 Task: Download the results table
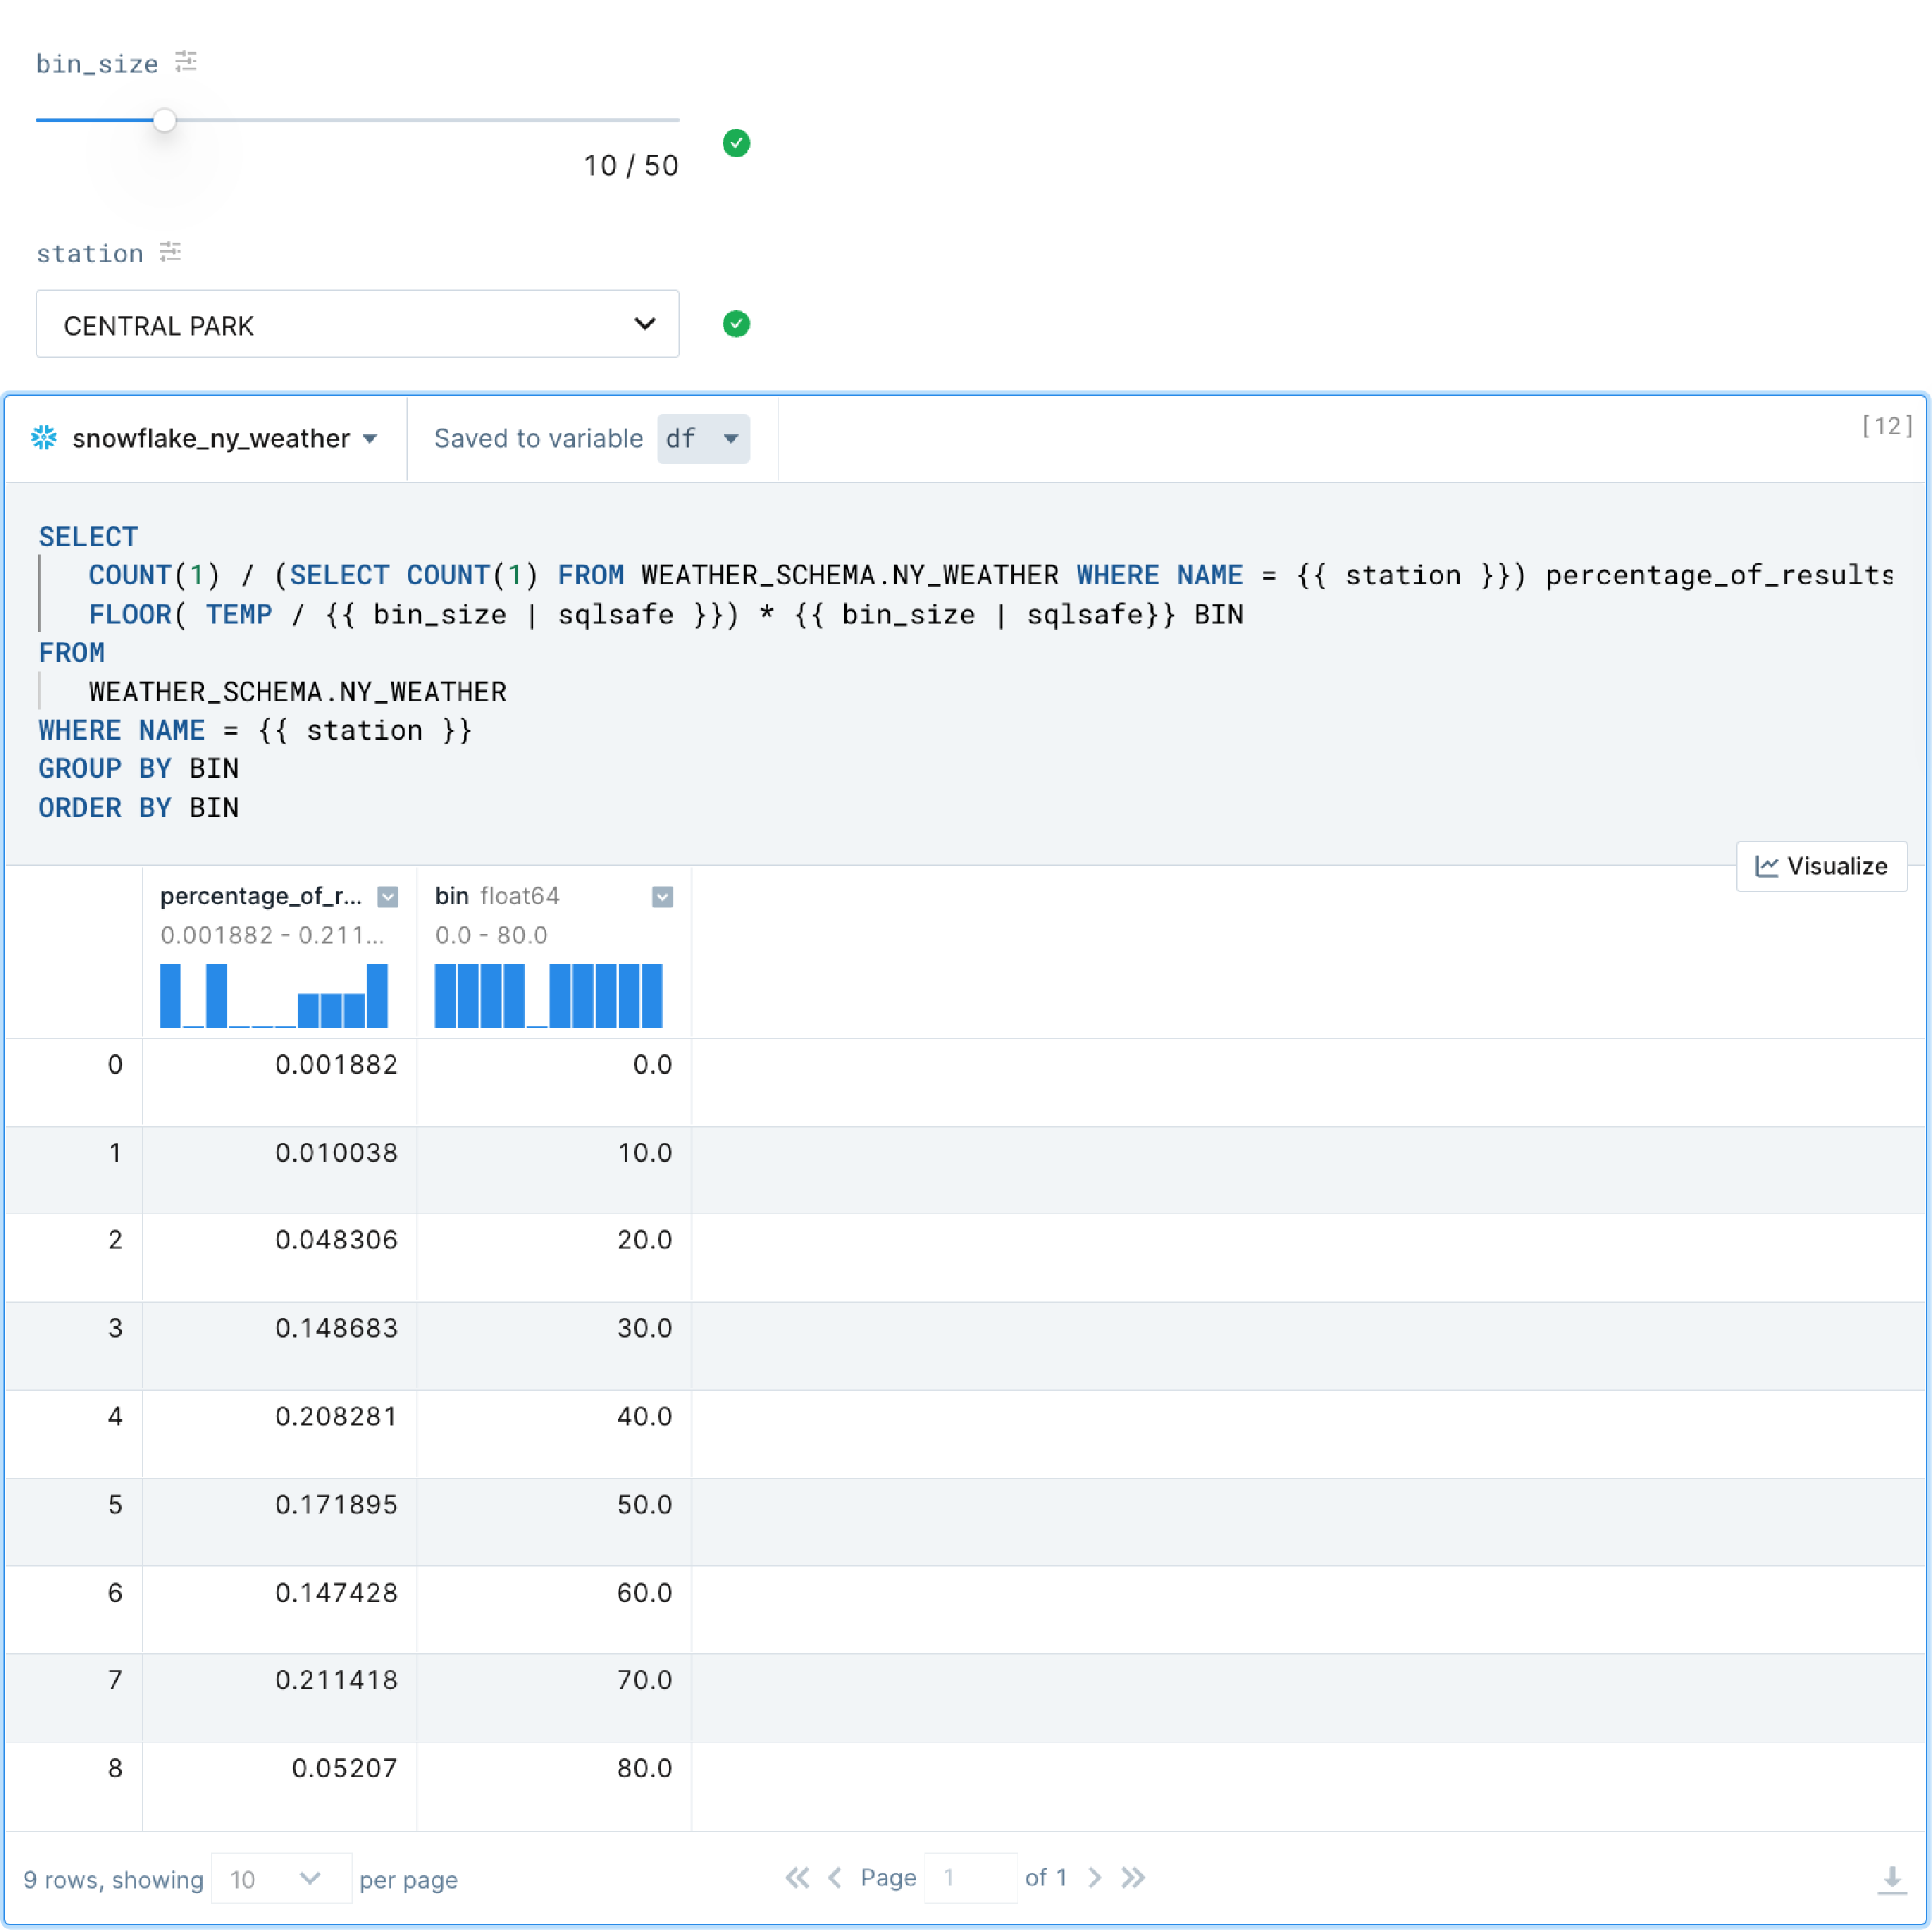[1891, 1879]
